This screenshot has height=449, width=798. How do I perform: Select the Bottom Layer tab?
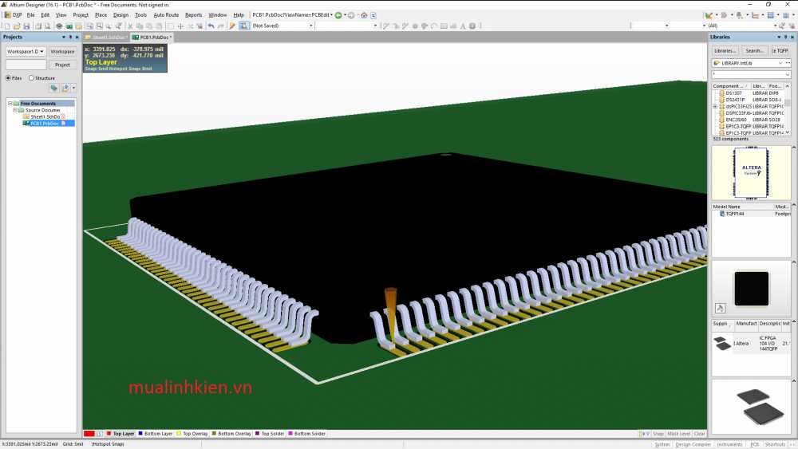click(x=156, y=434)
